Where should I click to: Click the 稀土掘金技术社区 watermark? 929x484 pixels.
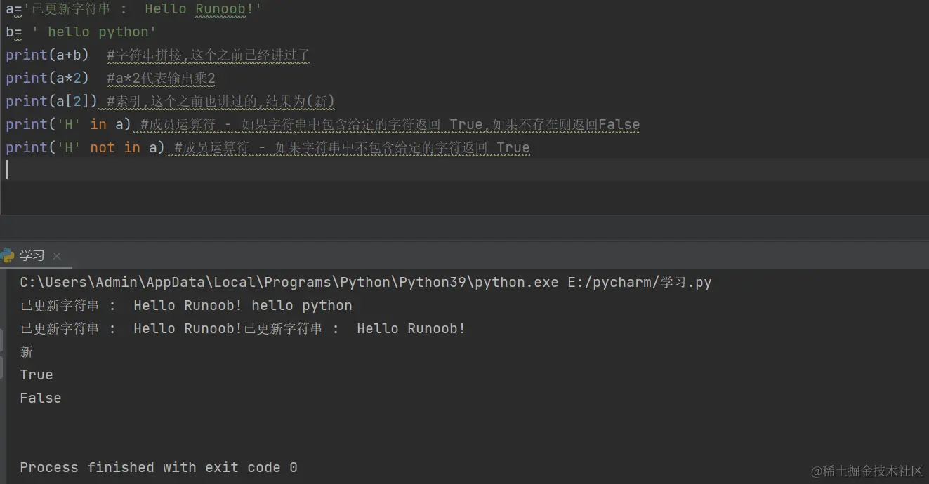click(867, 471)
